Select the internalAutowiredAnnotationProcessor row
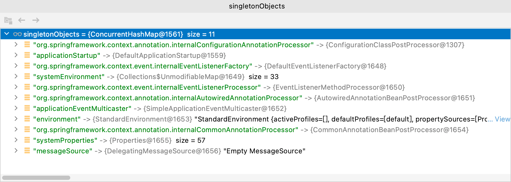Screen dimensions: 511x182 point(168,98)
